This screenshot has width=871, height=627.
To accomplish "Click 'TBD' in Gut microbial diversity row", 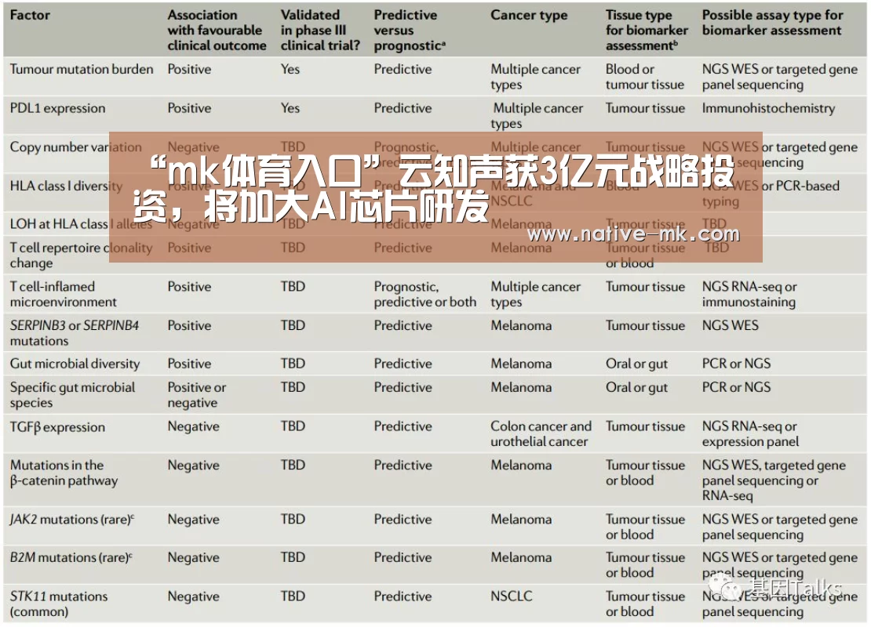I will [293, 364].
